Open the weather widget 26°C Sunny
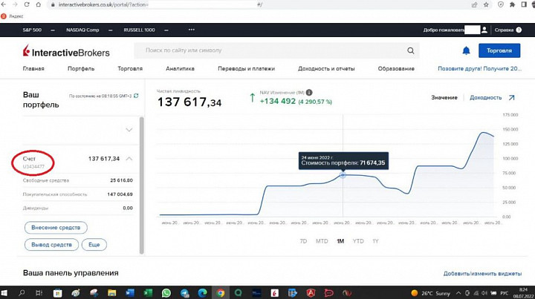The height and width of the screenshot is (299, 535). [430, 293]
